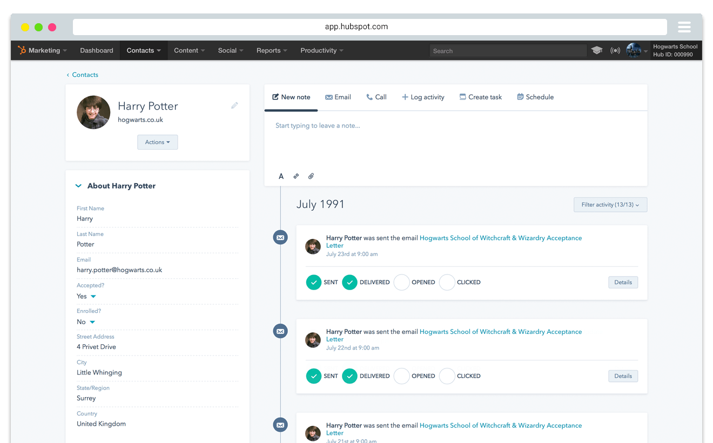The height and width of the screenshot is (443, 713).
Task: Click the SENT status check for July 23rd email
Action: 314,282
